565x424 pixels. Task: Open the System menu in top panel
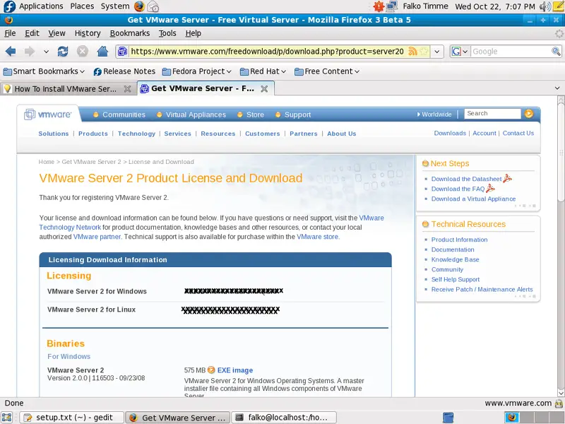coord(115,6)
